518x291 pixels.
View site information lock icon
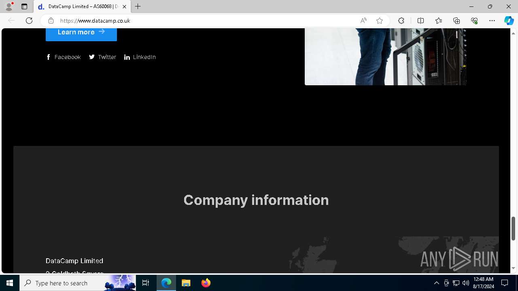point(51,21)
